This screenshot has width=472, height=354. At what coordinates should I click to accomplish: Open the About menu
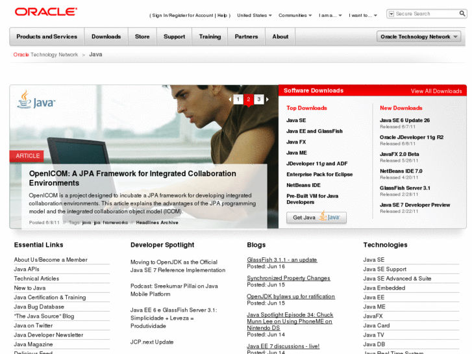tap(280, 36)
